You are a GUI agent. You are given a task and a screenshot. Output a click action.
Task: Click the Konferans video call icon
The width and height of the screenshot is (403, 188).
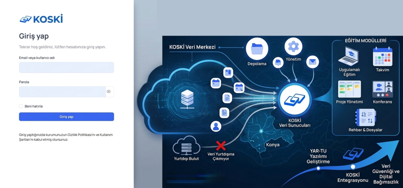coord(382,89)
